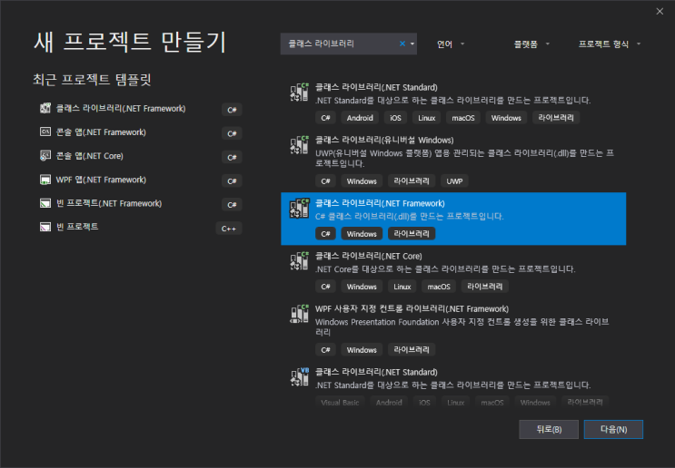The width and height of the screenshot is (675, 468).
Task: Select C# 클래스 라이브러리(.NET Standard) result title
Action: tap(376, 87)
